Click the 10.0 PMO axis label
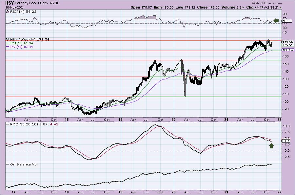295x195 pixels. [x=286, y=126]
